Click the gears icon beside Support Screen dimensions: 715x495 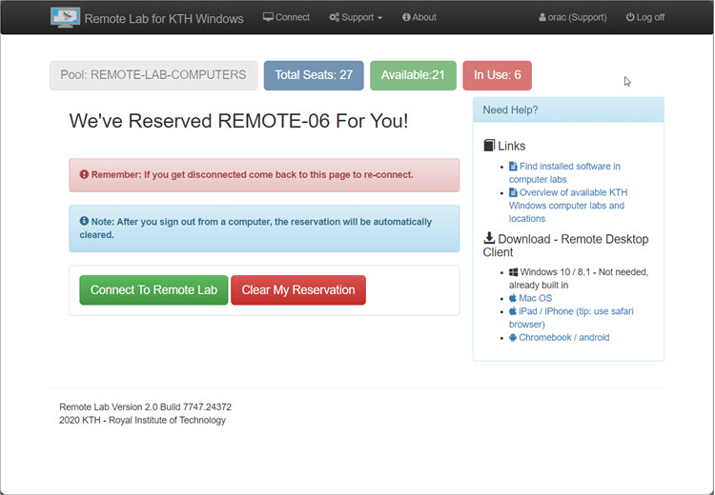(334, 17)
